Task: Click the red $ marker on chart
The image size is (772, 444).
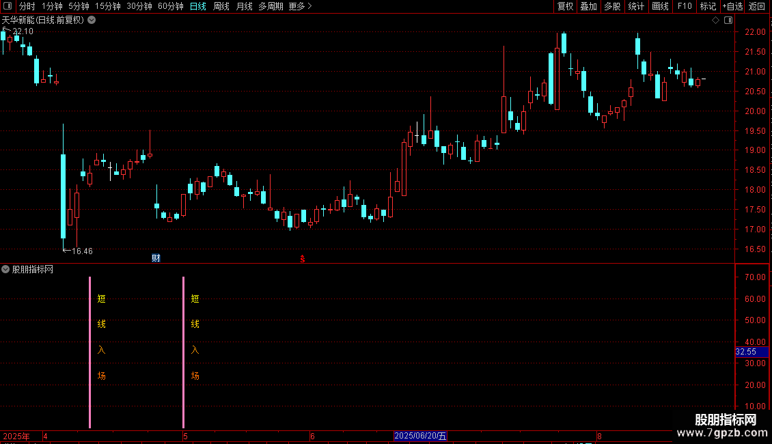Action: 302,259
